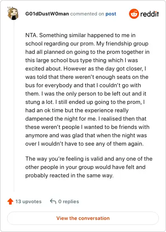Click the "reddit" wordmark text
Image resolution: width=166 pixels, height=232 pixels.
pyautogui.click(x=149, y=14)
